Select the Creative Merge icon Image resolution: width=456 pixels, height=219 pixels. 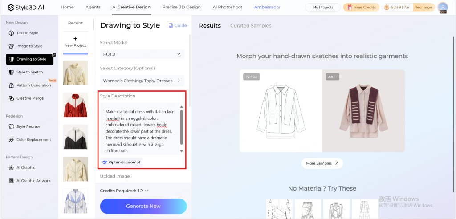(x=11, y=98)
